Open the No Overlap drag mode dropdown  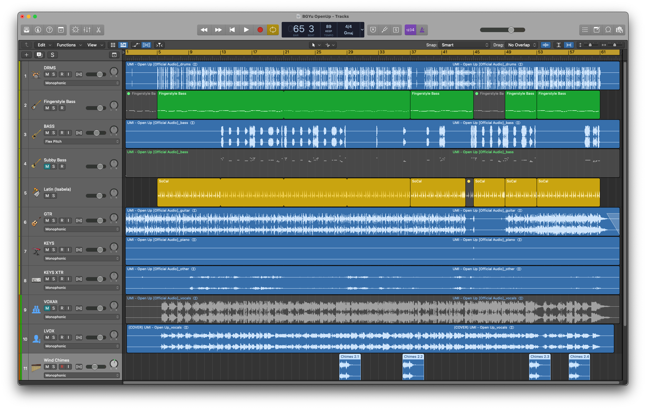pos(521,45)
